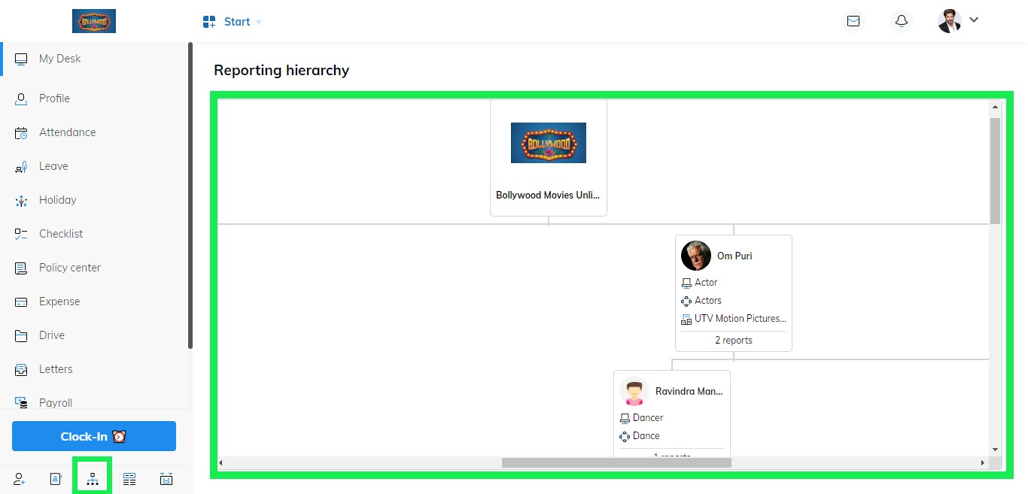Click the list view icon in bottom bar
The image size is (1028, 494).
point(129,479)
